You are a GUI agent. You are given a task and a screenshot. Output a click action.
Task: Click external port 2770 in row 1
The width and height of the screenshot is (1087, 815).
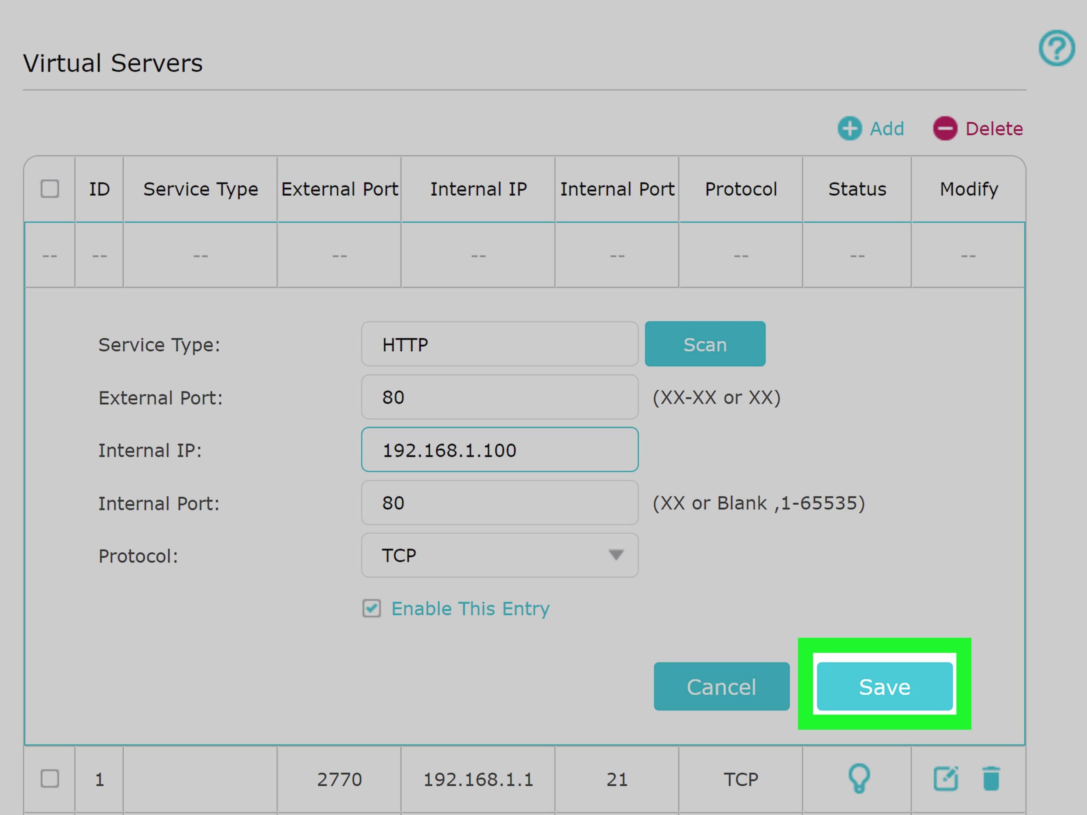tap(339, 779)
